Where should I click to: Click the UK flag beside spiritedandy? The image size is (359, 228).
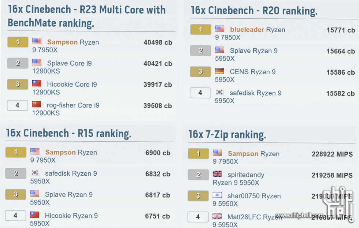(x=217, y=174)
